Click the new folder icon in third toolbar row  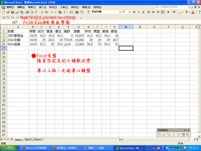(x=3, y=17)
